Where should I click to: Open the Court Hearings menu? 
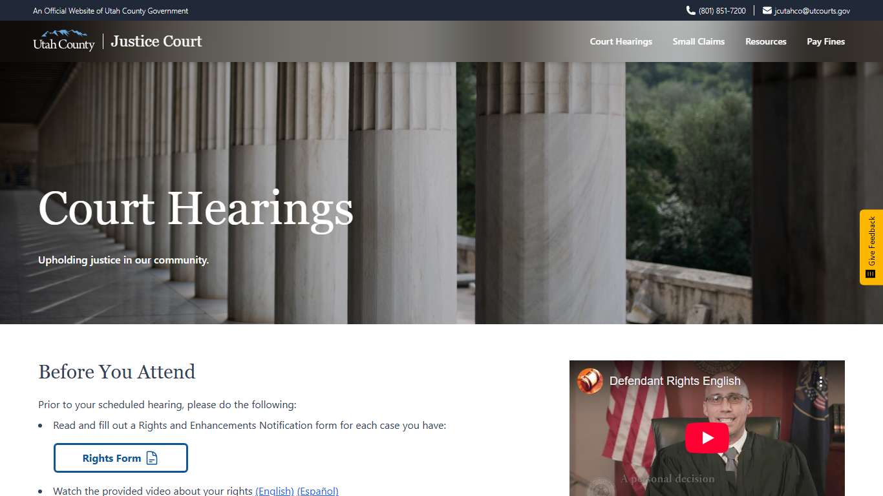click(621, 41)
